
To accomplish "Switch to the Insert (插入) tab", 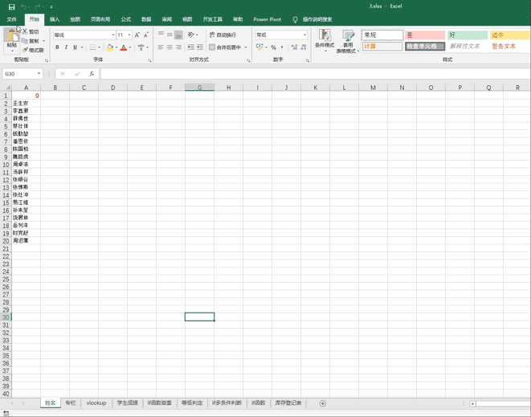I will click(55, 19).
